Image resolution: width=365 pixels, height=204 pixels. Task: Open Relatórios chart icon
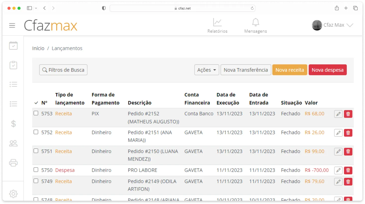(217, 22)
